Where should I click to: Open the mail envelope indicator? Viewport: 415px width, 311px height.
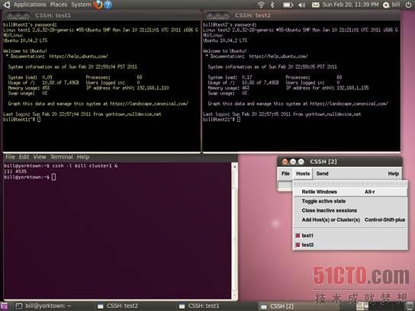click(x=315, y=5)
